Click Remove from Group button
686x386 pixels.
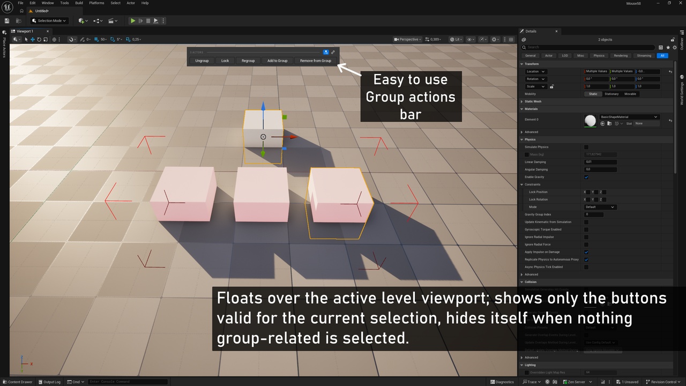[316, 61]
